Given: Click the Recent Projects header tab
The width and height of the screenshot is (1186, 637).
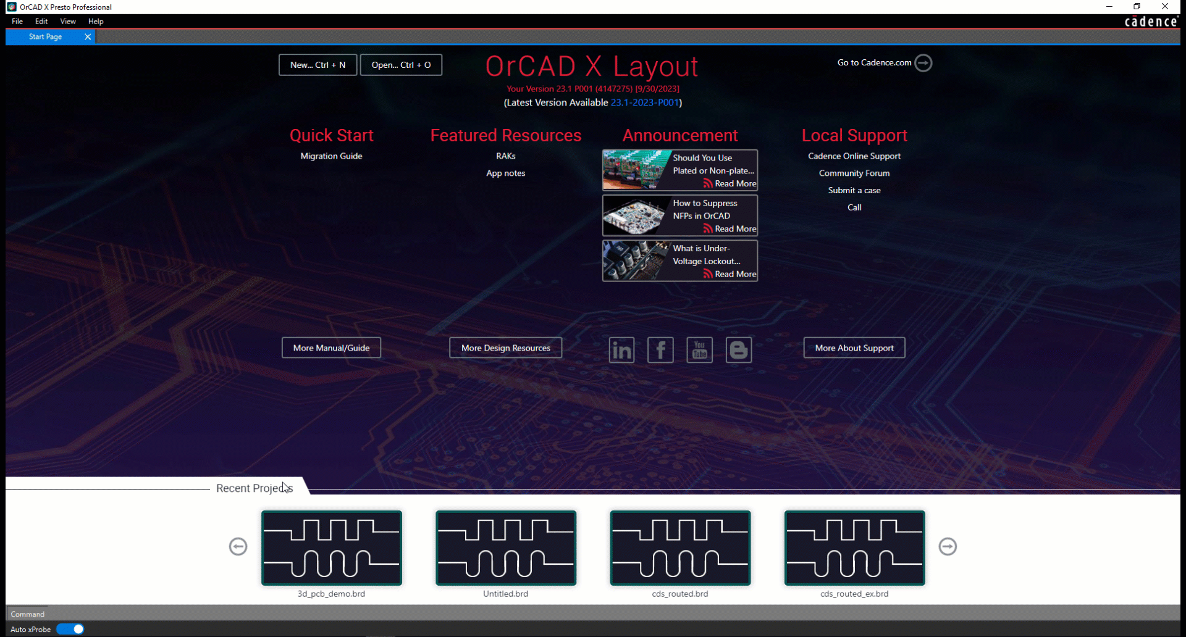Looking at the screenshot, I should (x=254, y=488).
